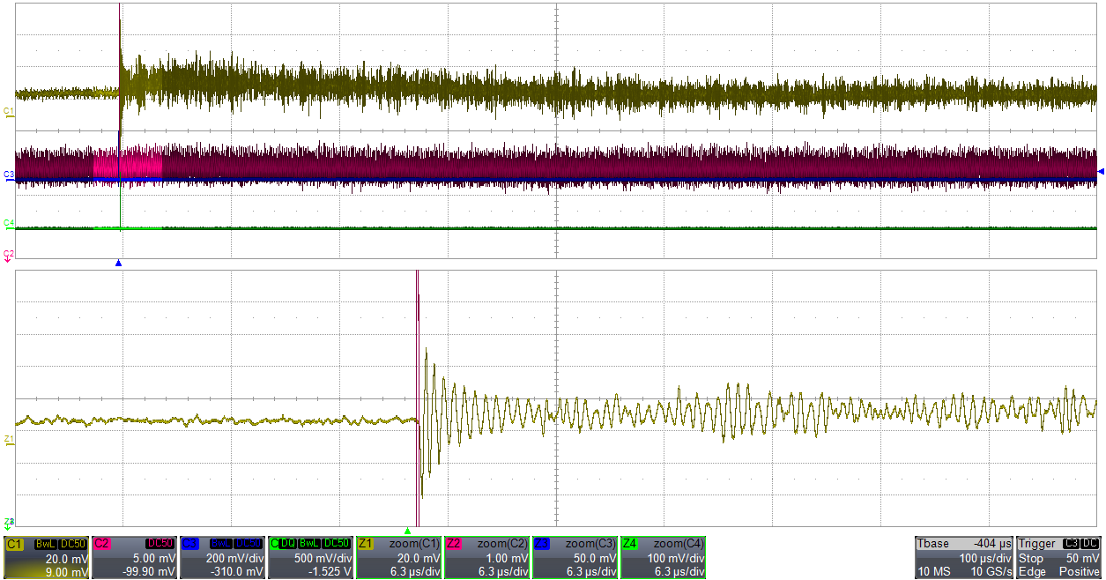
Task: Open the Z2 zoom(C2) descriptor box
Action: pos(486,558)
